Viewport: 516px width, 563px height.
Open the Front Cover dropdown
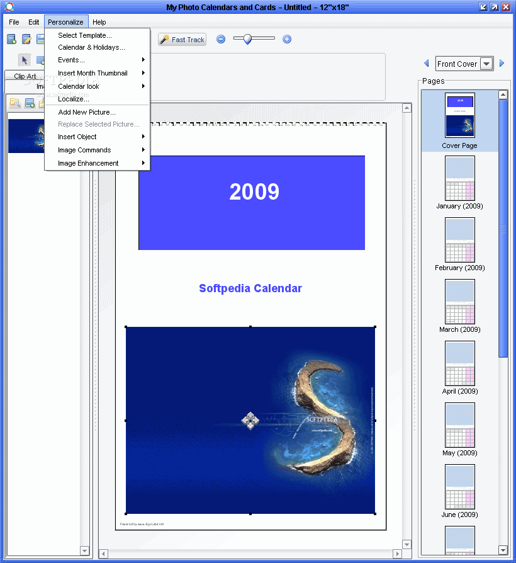[x=486, y=64]
